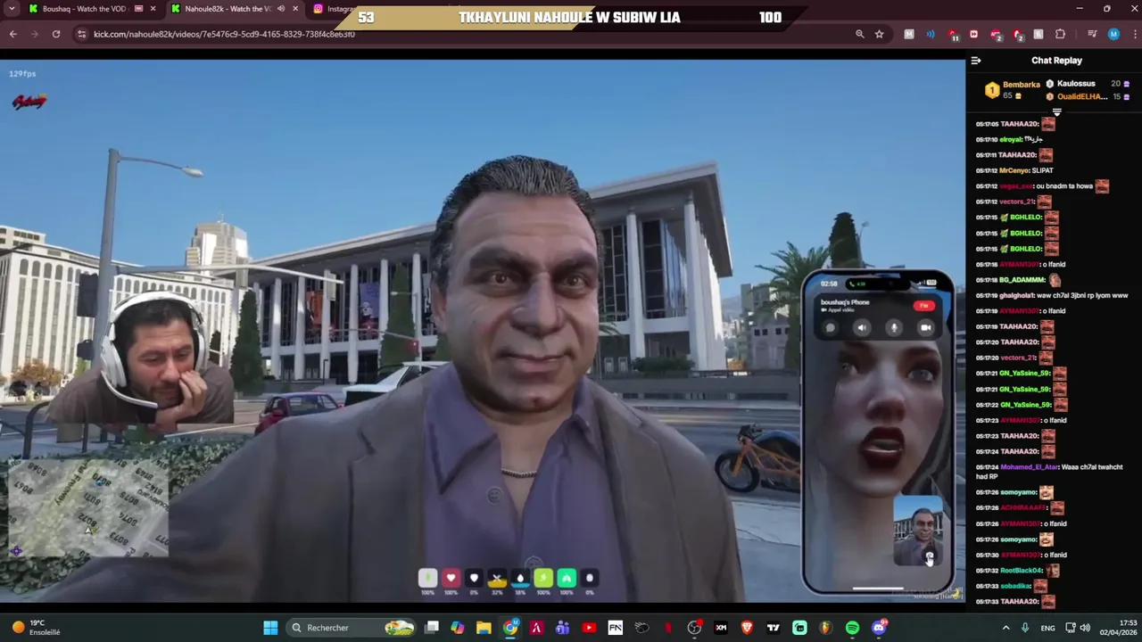
Task: View site information icon in address bar
Action: point(81,34)
